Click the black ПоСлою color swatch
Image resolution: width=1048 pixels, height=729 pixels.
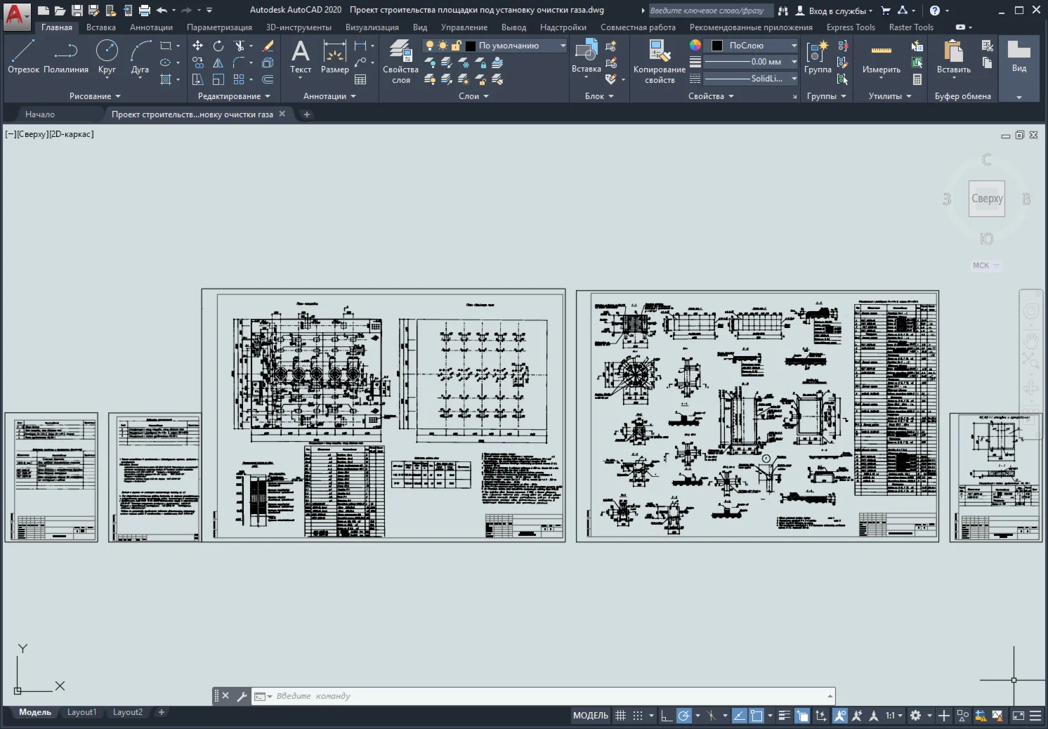[x=717, y=46]
